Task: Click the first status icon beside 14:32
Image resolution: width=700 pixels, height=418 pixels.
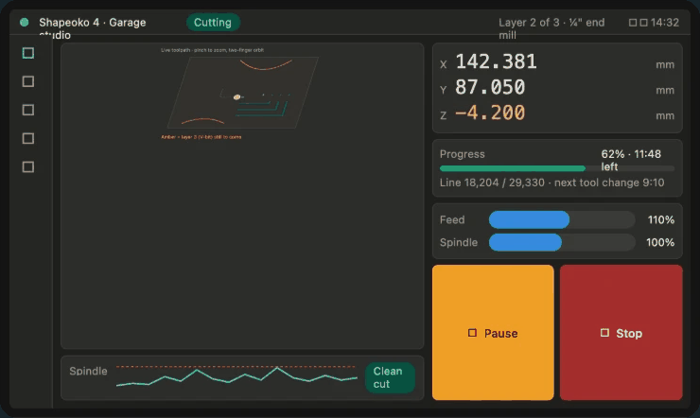Action: point(633,23)
